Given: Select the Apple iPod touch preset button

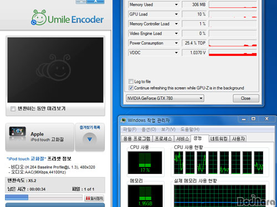Looking at the screenshot, I should [x=40, y=137].
